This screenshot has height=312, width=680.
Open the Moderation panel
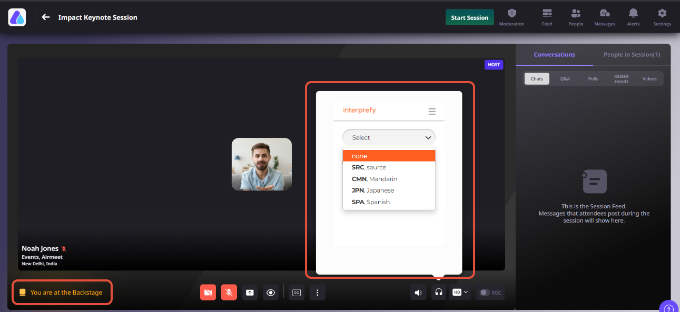coord(511,17)
